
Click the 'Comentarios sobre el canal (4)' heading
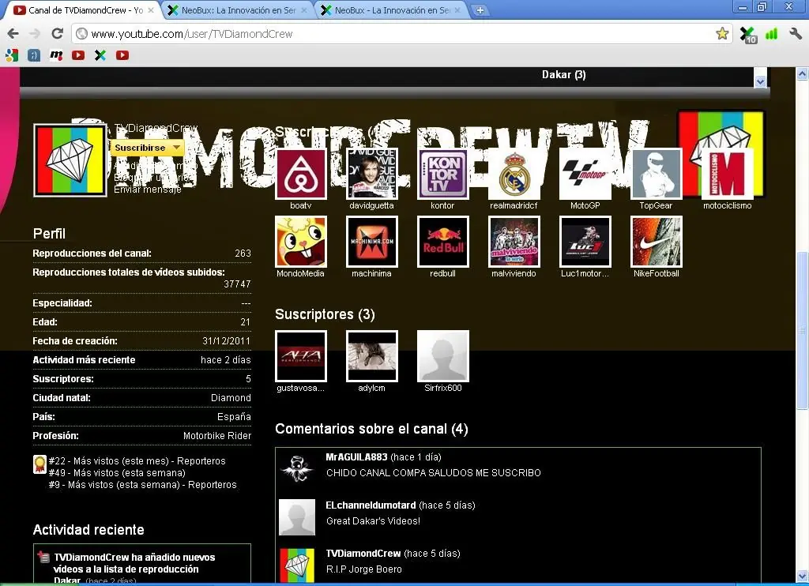tap(371, 429)
